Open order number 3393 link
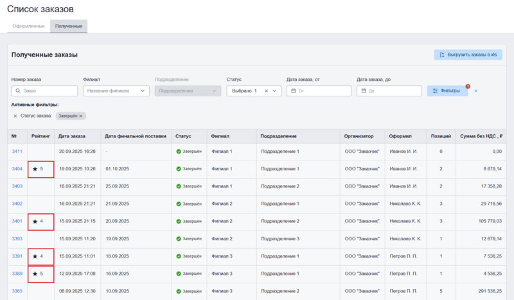This screenshot has width=514, height=300. pyautogui.click(x=17, y=239)
